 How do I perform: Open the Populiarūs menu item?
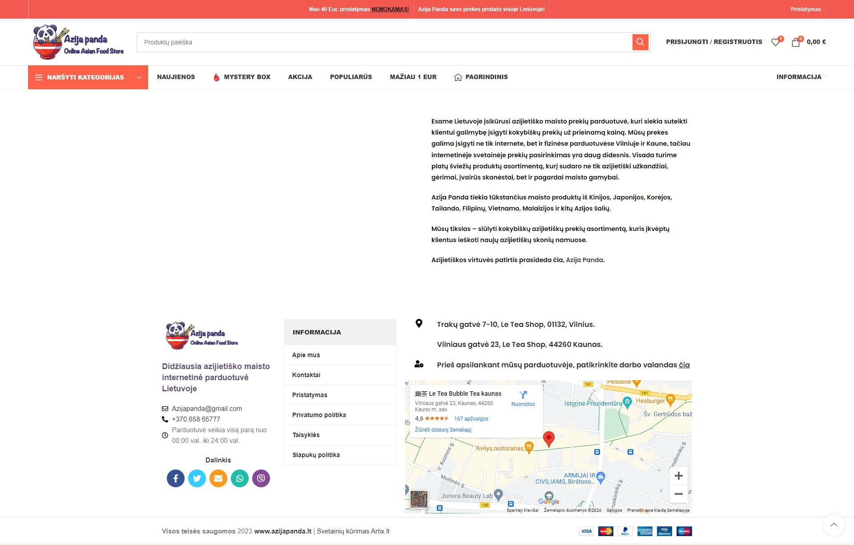pyautogui.click(x=351, y=77)
